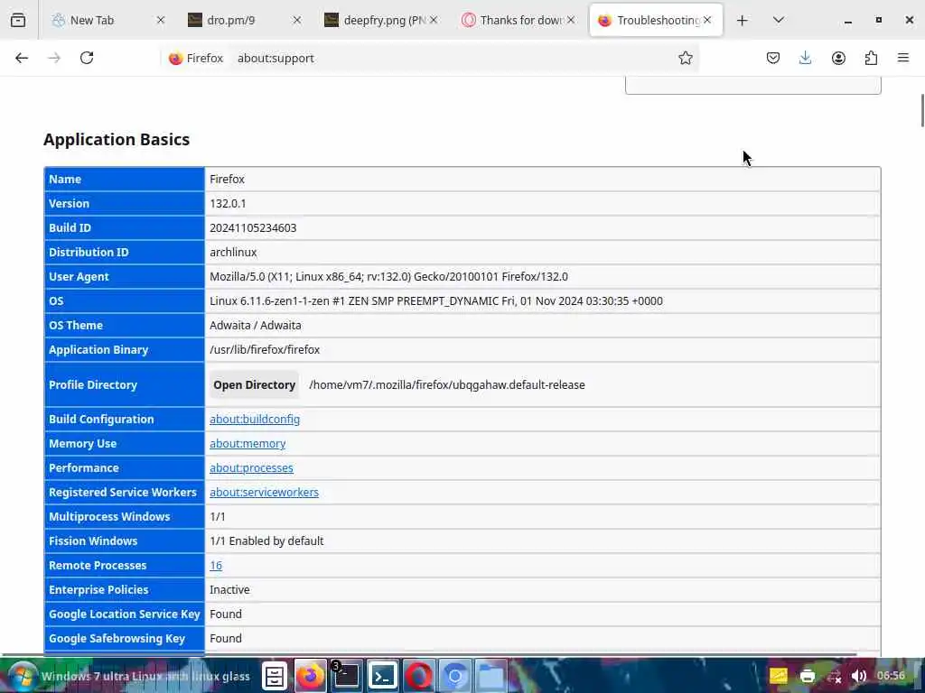Close the deepfry.png tab
Viewport: 925px width, 693px height.
pyautogui.click(x=434, y=20)
